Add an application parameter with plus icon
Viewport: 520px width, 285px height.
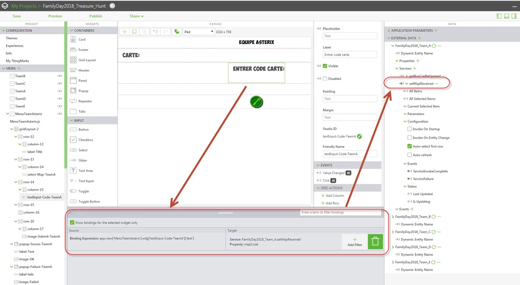click(x=436, y=31)
